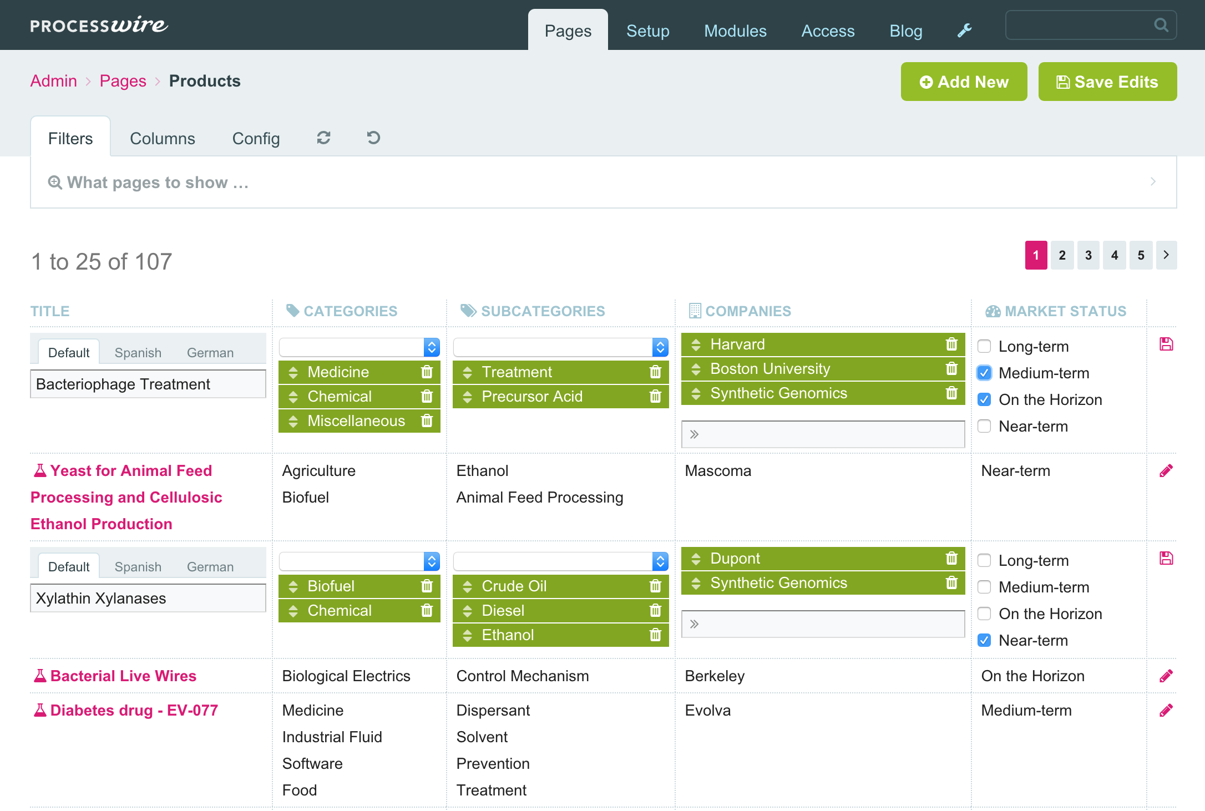Open the Pages tab in top navigation

coord(568,31)
